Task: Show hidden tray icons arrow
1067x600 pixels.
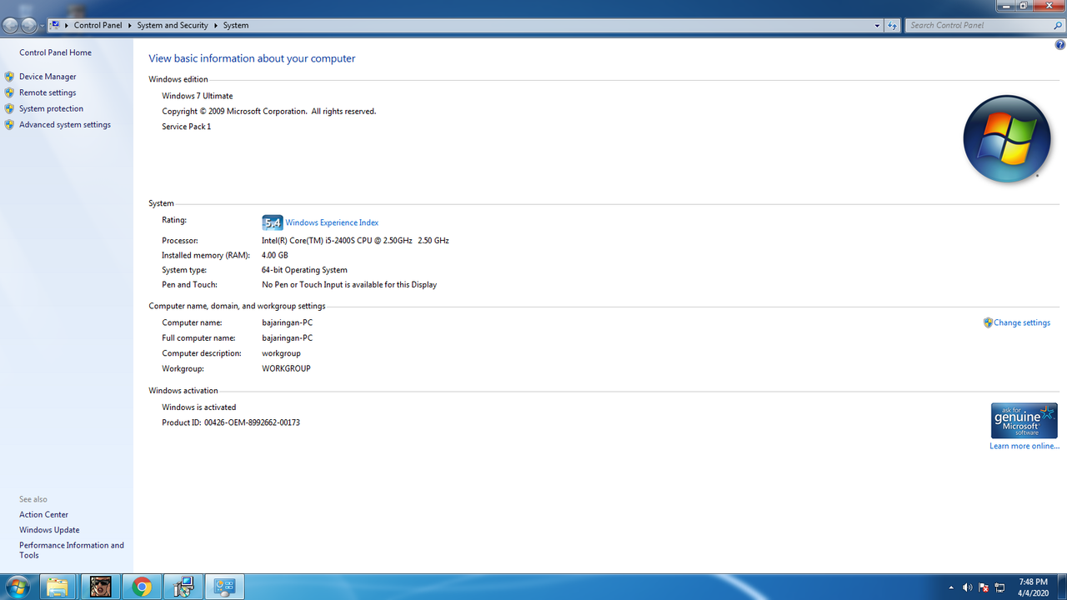Action: pyautogui.click(x=951, y=587)
